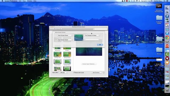Viewport: 170px width, 96px height.
Task: Open the top-left corner Start Screen Saver dropdown
Action: (x=65, y=35)
